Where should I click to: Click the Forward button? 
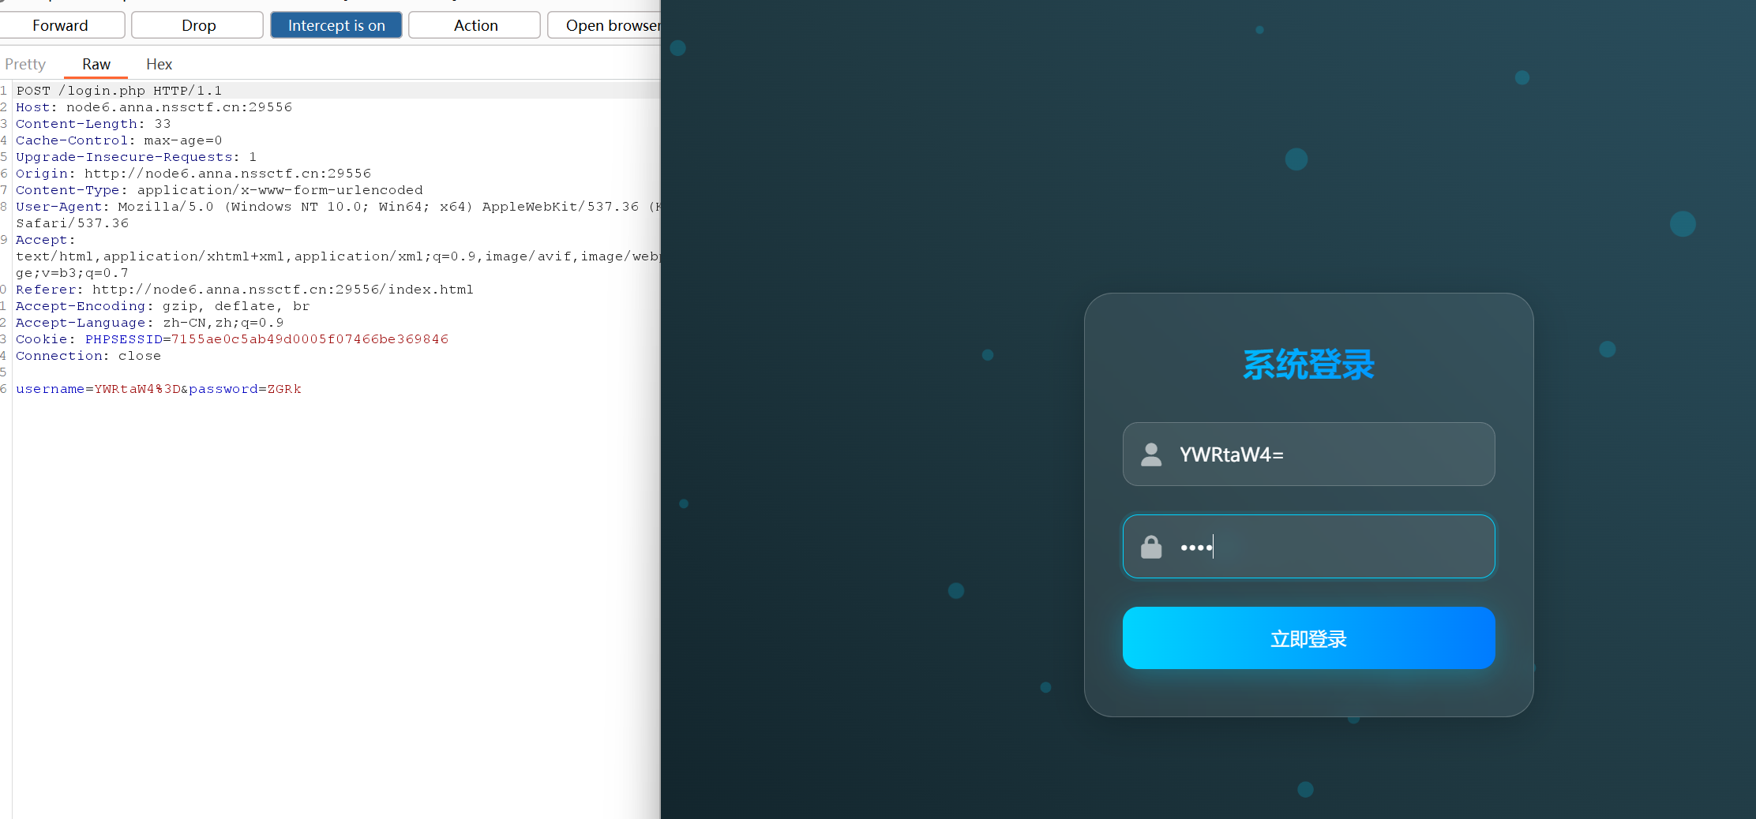pyautogui.click(x=61, y=25)
